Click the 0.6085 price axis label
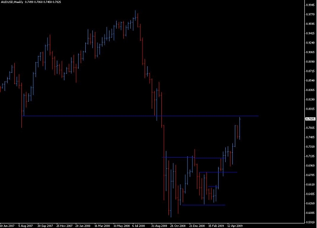Viewport: 317px width, 228px height. click(310, 213)
